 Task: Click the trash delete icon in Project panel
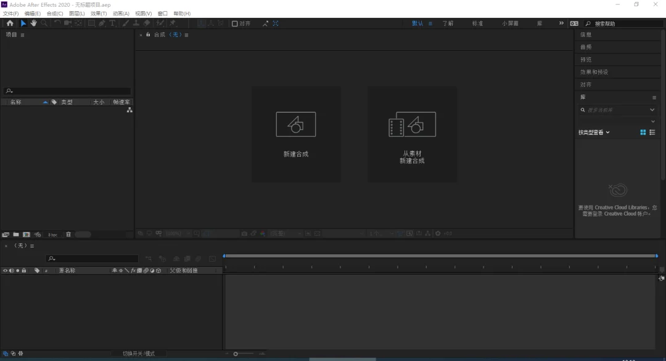click(68, 235)
